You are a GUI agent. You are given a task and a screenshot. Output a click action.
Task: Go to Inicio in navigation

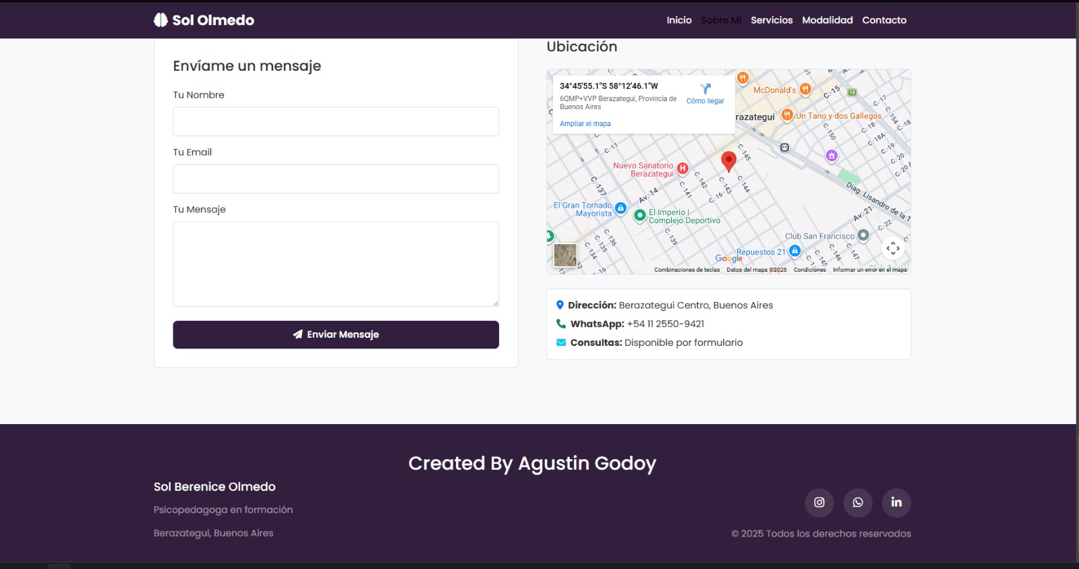(x=679, y=20)
